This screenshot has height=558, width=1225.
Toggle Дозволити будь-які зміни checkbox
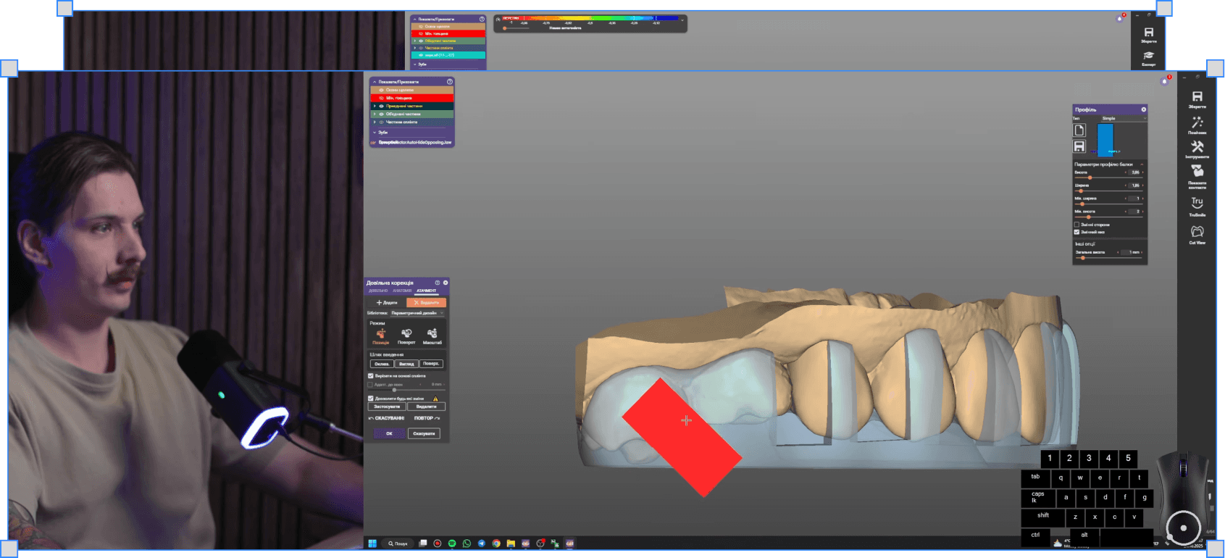click(x=371, y=399)
